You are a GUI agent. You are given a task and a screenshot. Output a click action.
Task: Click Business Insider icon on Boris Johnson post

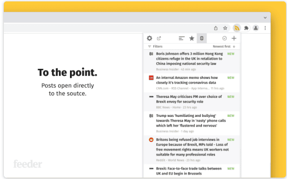coord(151,54)
